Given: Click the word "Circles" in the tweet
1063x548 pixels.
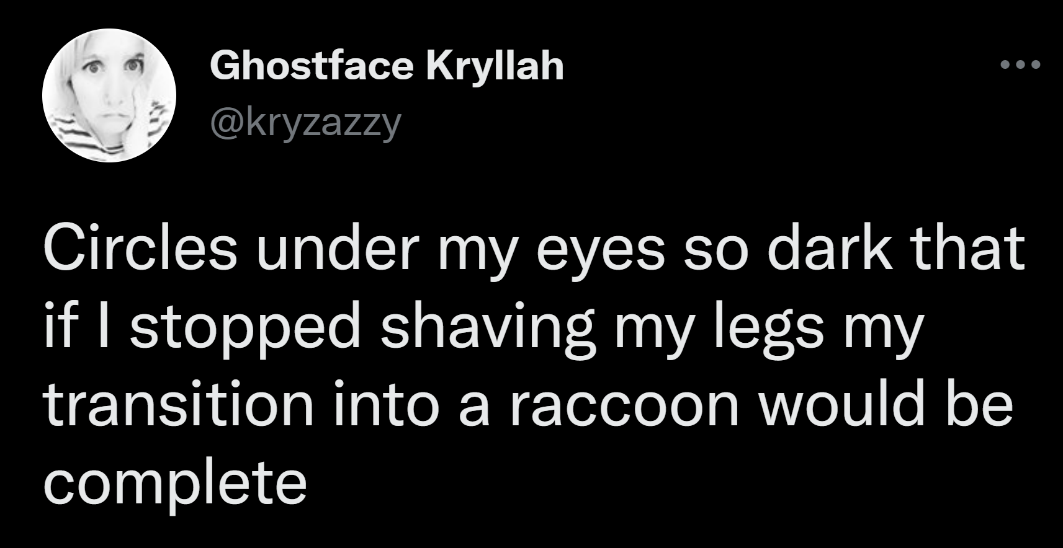Looking at the screenshot, I should click(140, 248).
